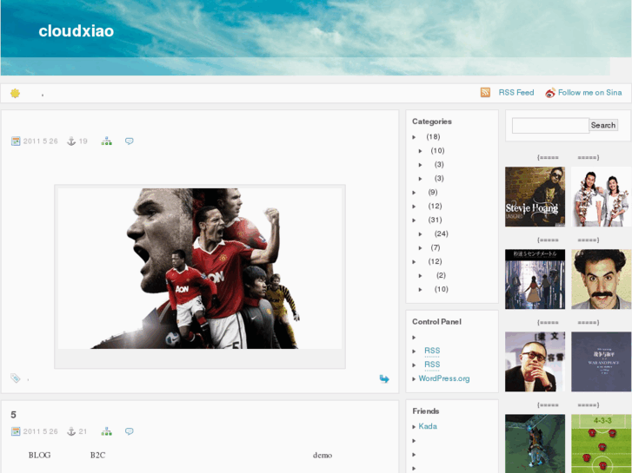Click the search text field
Screen dimensions: 632x473
coord(550,125)
